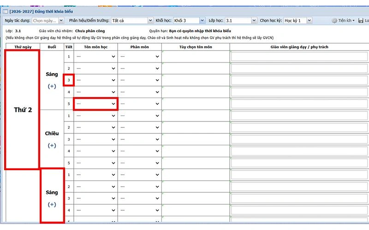Click teacher field for Thứ 2 Sáng tiết 3
Screen dimensions: 369x230
[299, 80]
